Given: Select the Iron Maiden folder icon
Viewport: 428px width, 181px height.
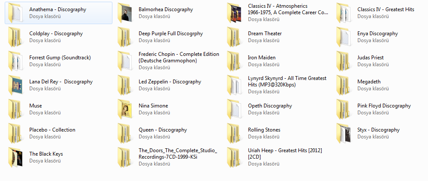Looking at the screenshot, I should click(x=235, y=61).
